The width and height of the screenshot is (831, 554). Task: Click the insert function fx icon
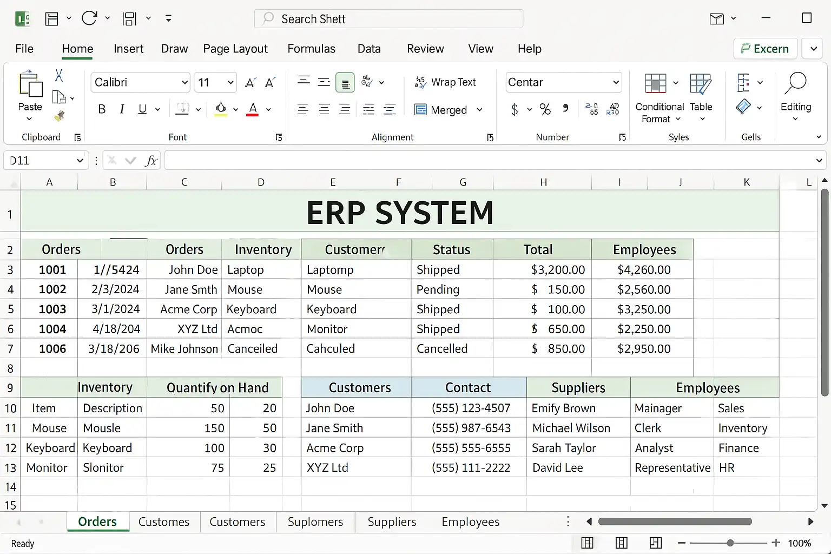[151, 161]
